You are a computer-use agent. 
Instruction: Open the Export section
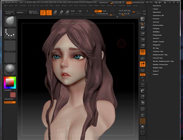[156, 74]
